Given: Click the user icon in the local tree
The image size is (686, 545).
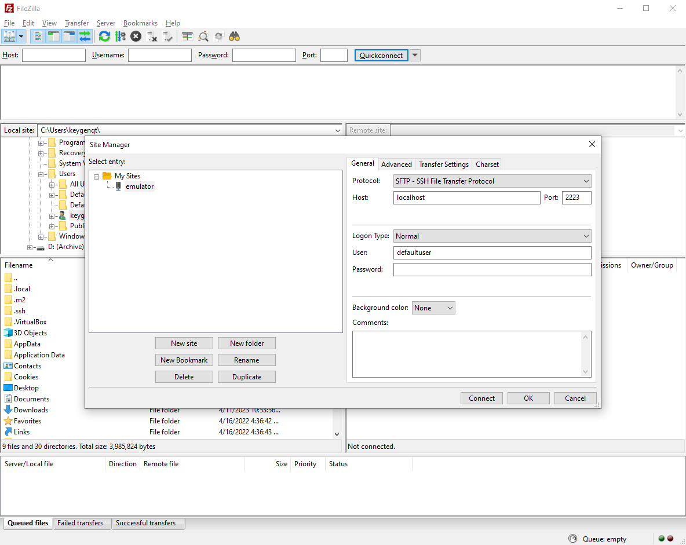Looking at the screenshot, I should pyautogui.click(x=62, y=215).
